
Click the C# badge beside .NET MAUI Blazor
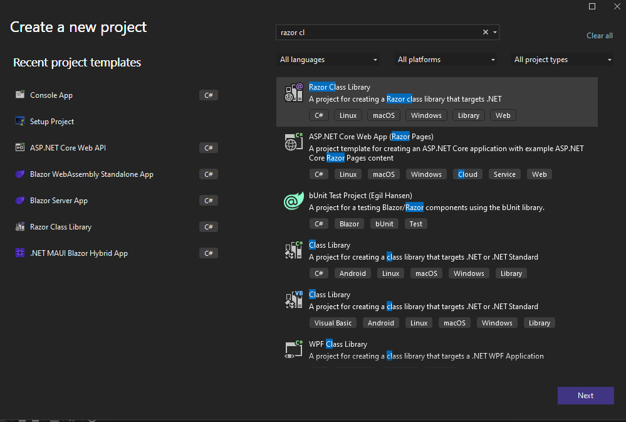209,253
